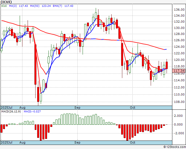Image resolution: width=186 pixels, height=149 pixels.
Task: Click the deepest red MACD bar in August
Action: (41, 133)
